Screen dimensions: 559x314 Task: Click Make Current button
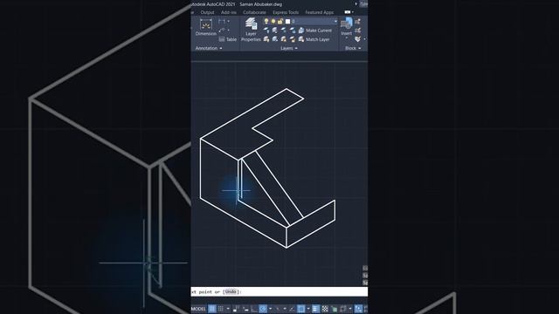pyautogui.click(x=314, y=31)
